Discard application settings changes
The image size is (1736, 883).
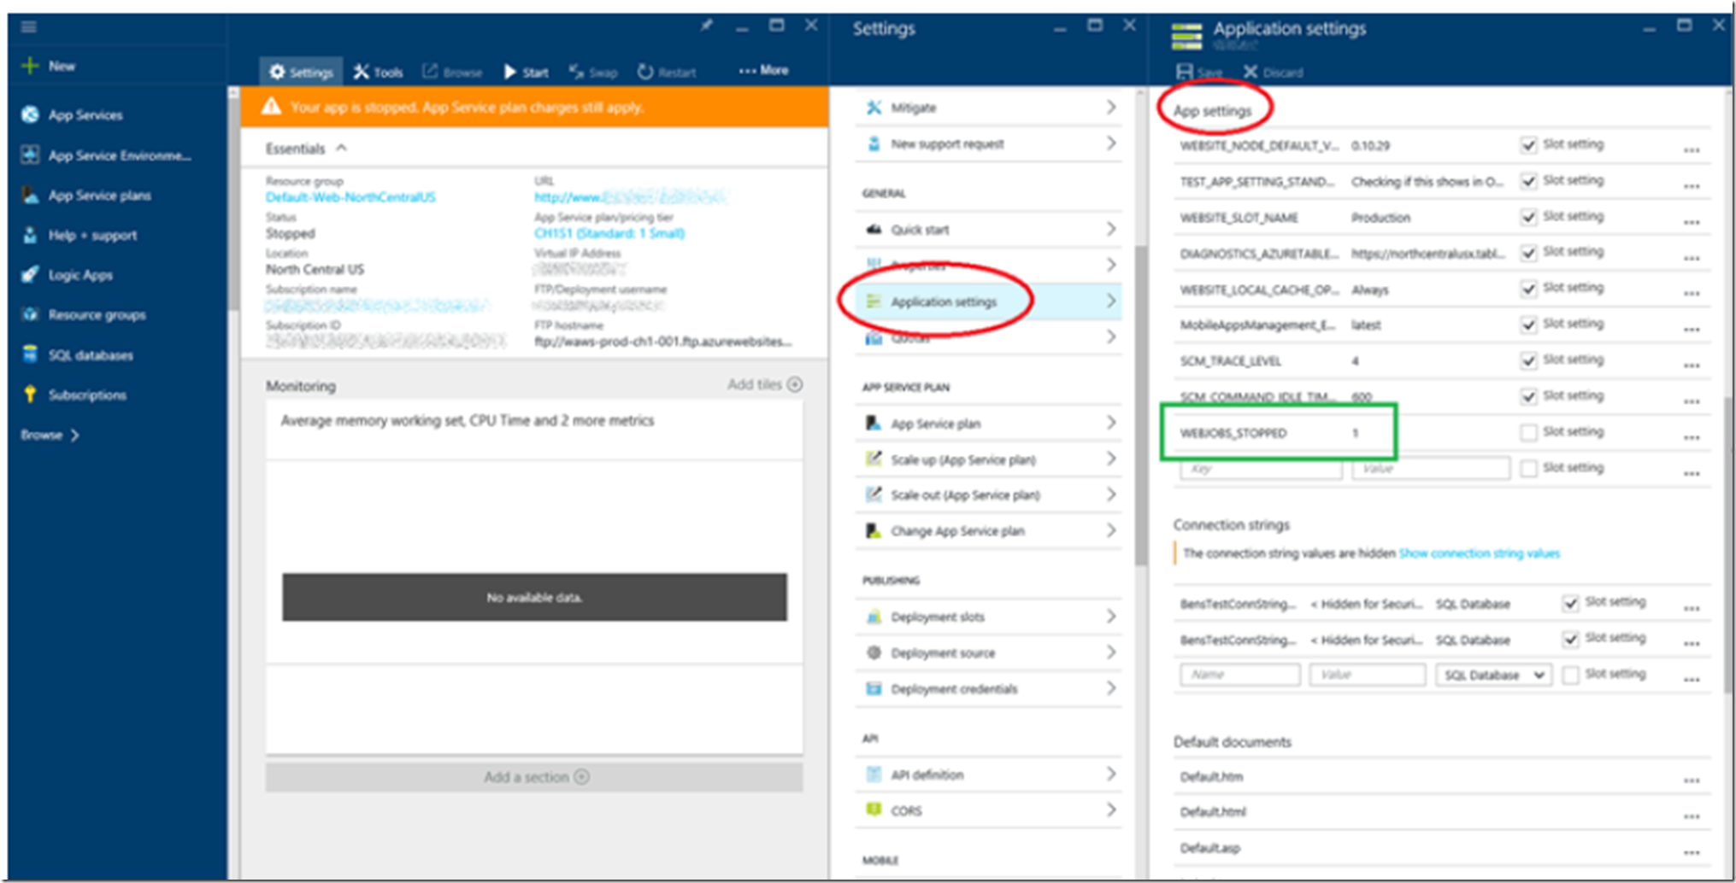pos(1273,73)
